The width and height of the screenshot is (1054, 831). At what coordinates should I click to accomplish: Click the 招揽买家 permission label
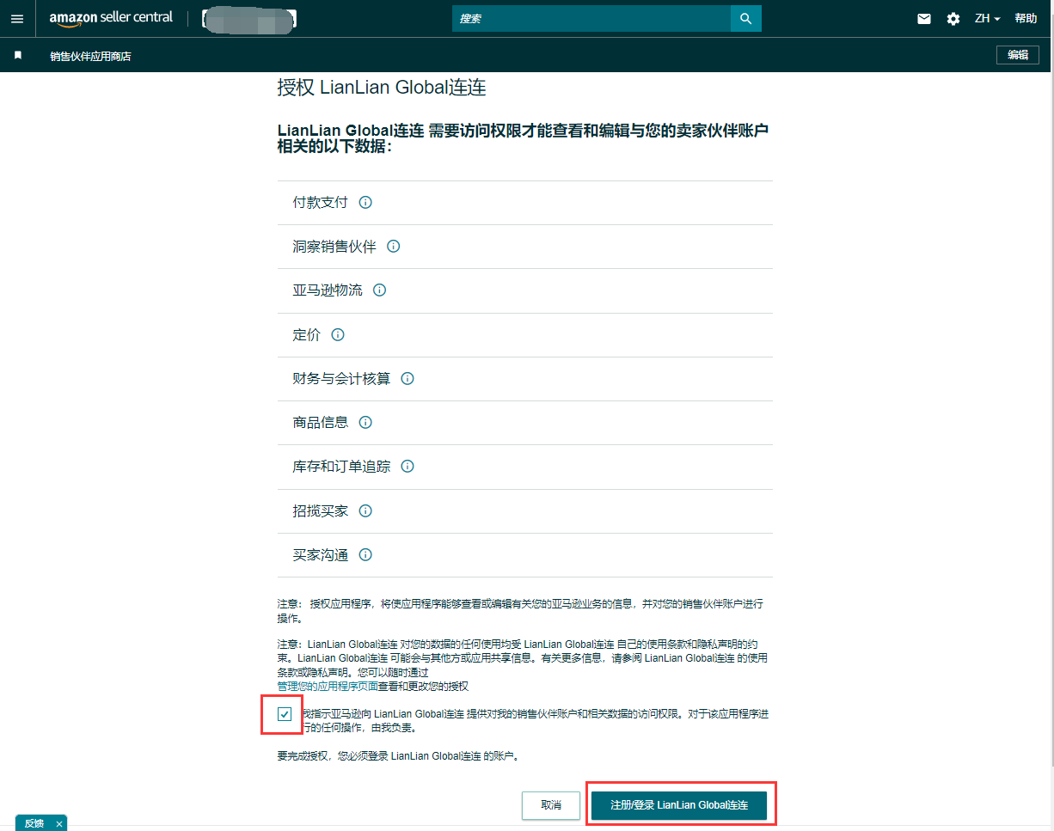pyautogui.click(x=320, y=511)
